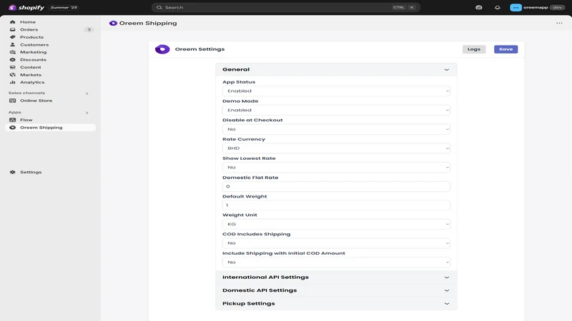
Task: Open the COD Includes Shipping dropdown
Action: coord(336,243)
